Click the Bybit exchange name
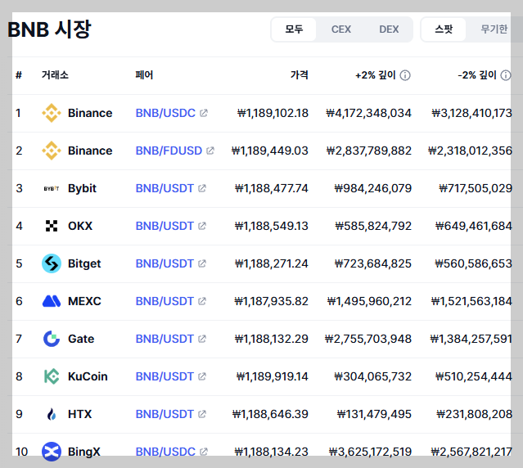Screen dimensions: 523x468 [x=82, y=188]
